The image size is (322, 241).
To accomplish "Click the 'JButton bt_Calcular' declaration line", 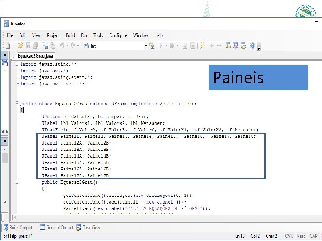I will [x=95, y=116].
